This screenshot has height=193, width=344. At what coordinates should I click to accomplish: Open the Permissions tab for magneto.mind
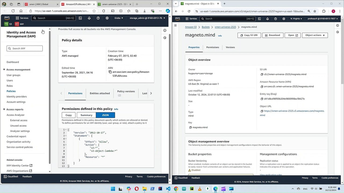pos(213,47)
